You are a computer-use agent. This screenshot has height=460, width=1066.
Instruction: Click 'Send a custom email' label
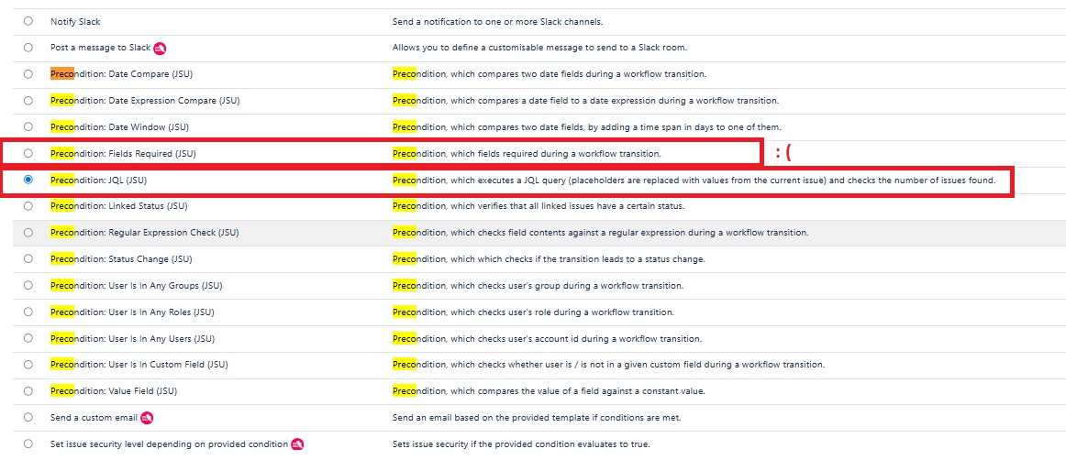(94, 418)
